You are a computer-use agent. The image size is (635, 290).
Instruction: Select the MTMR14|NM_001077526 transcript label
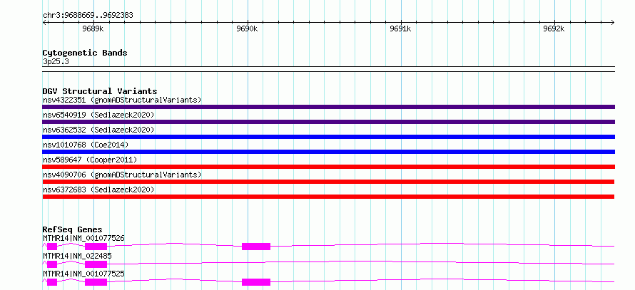tap(83, 238)
